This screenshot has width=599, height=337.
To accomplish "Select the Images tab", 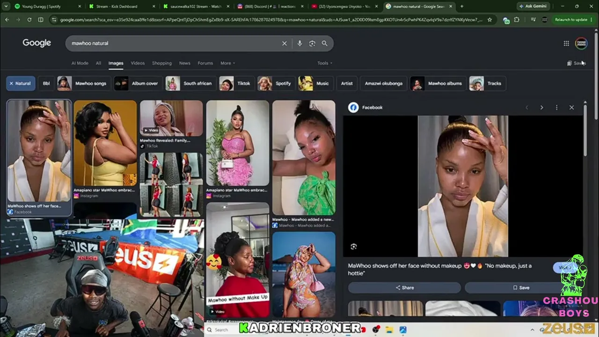I will [x=116, y=63].
